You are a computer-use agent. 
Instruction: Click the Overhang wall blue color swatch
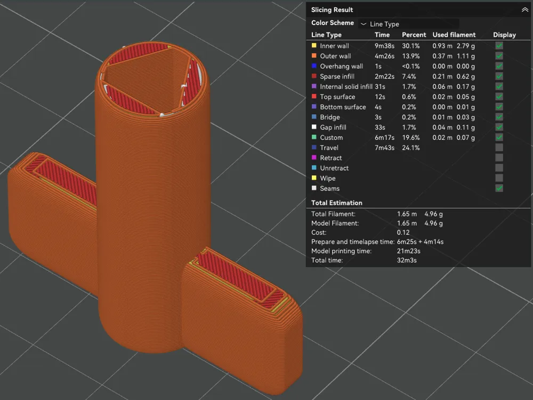coord(314,66)
